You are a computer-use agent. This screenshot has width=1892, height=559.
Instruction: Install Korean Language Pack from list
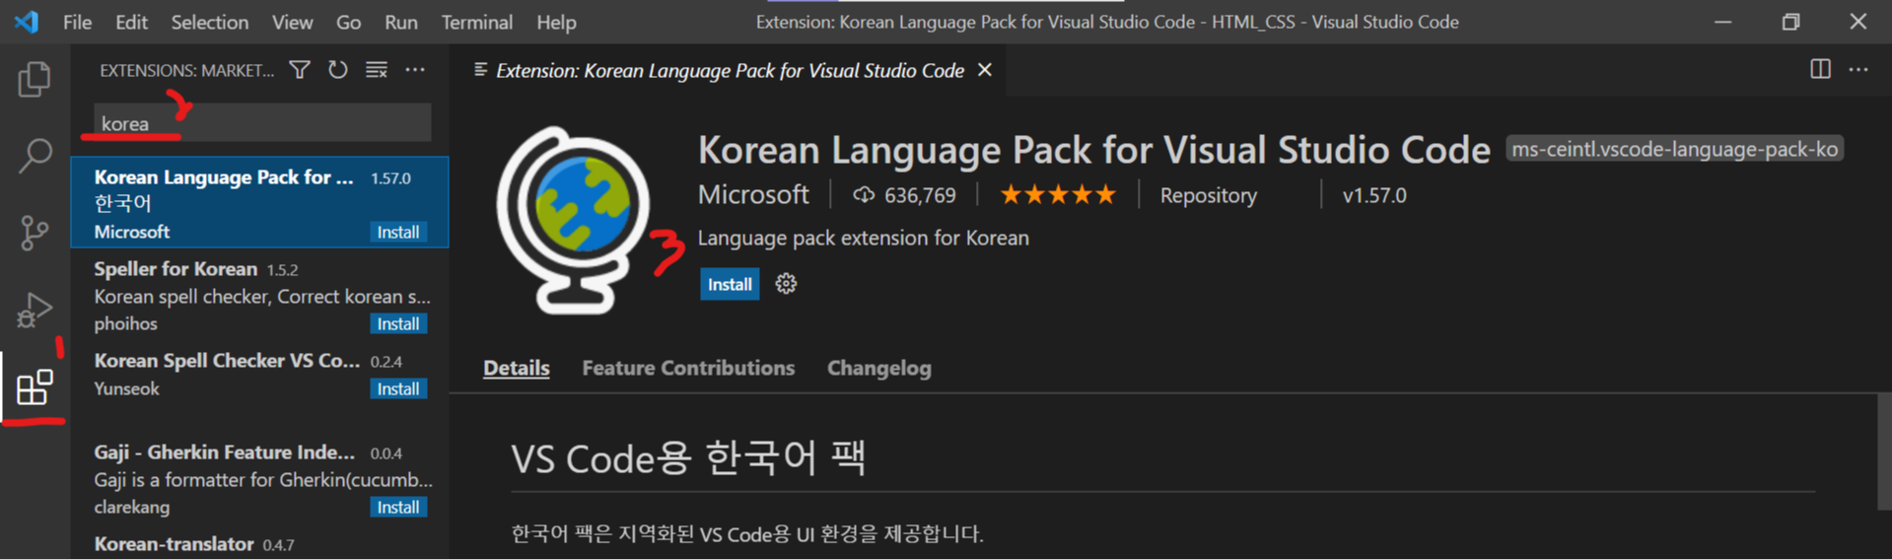398,232
